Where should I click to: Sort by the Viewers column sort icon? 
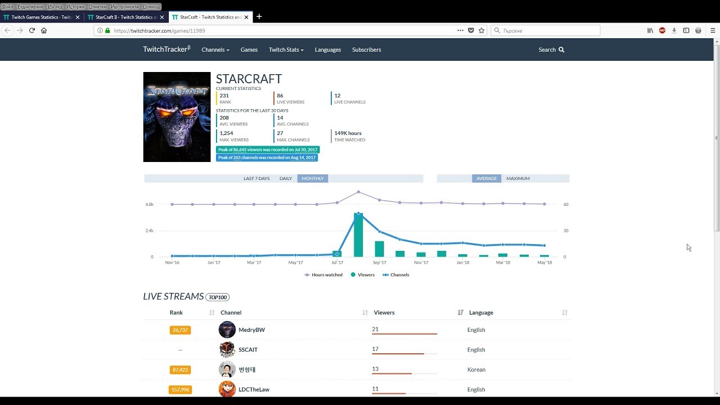pyautogui.click(x=461, y=313)
